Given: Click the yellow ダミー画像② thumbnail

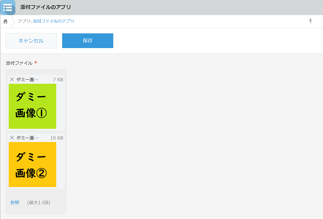Looking at the screenshot, I should coord(32,164).
